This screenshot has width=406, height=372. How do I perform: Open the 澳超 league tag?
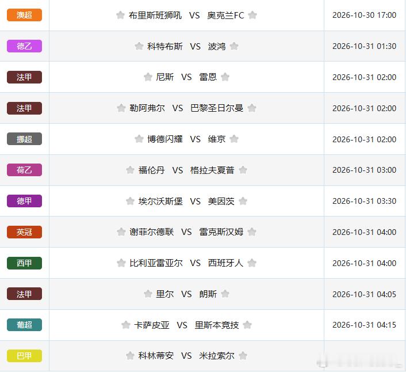tap(24, 15)
